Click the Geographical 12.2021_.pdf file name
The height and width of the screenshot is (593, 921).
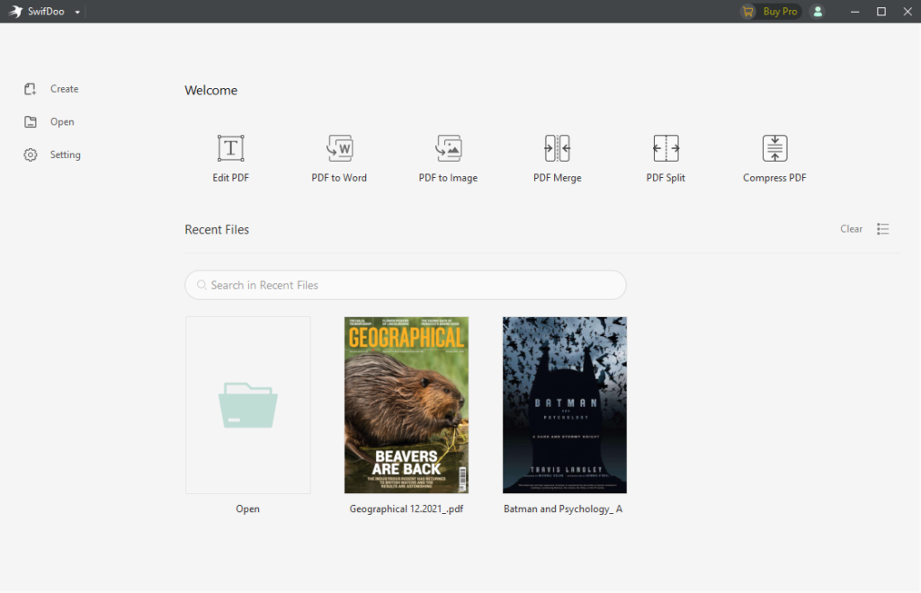click(x=407, y=509)
